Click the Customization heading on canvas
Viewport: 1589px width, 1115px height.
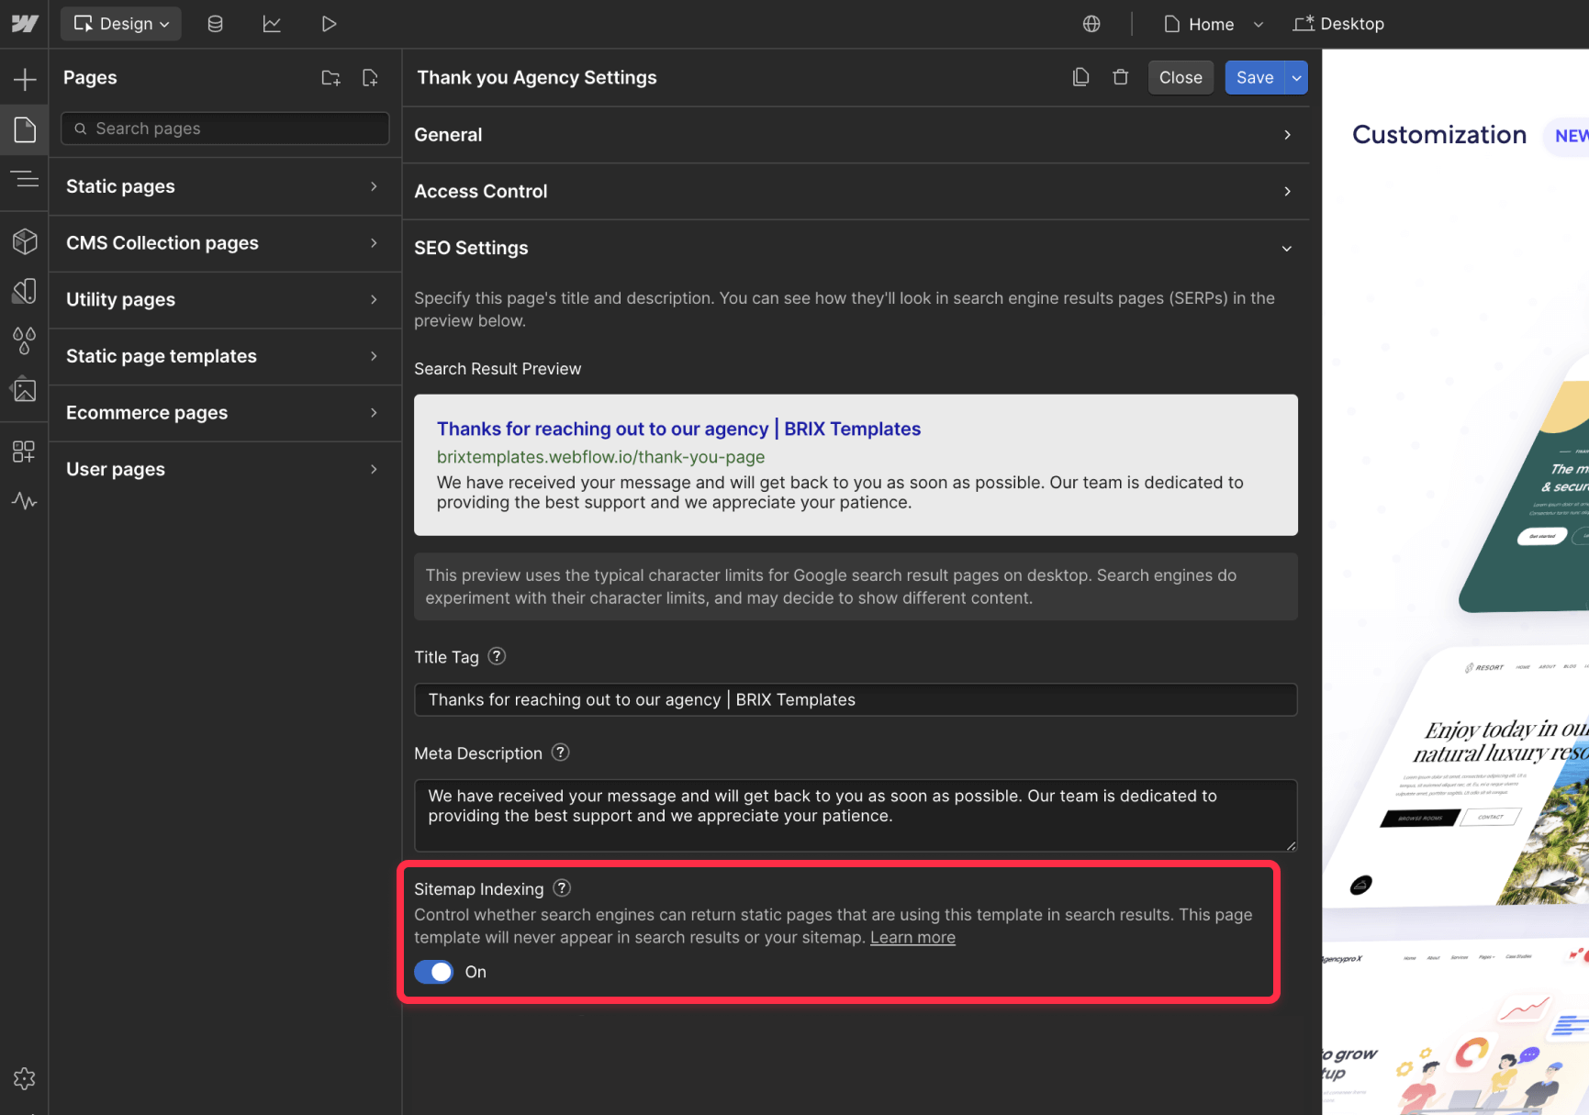1439,135
